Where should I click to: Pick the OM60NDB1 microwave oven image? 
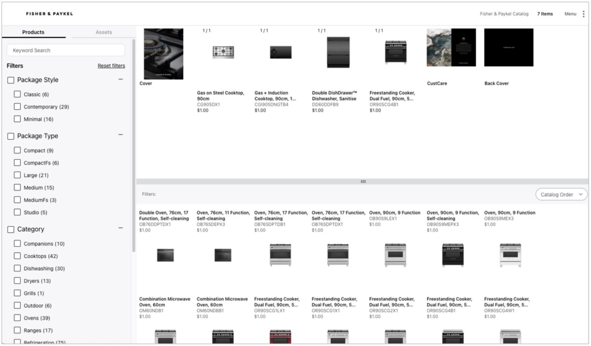point(165,255)
